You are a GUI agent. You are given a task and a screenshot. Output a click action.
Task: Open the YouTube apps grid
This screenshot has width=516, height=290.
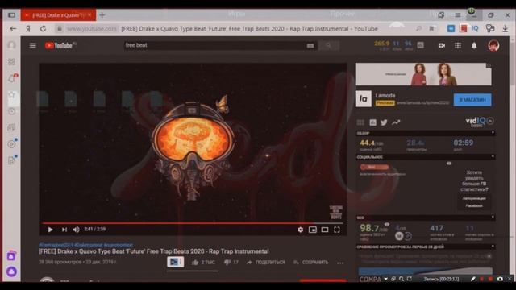458,45
